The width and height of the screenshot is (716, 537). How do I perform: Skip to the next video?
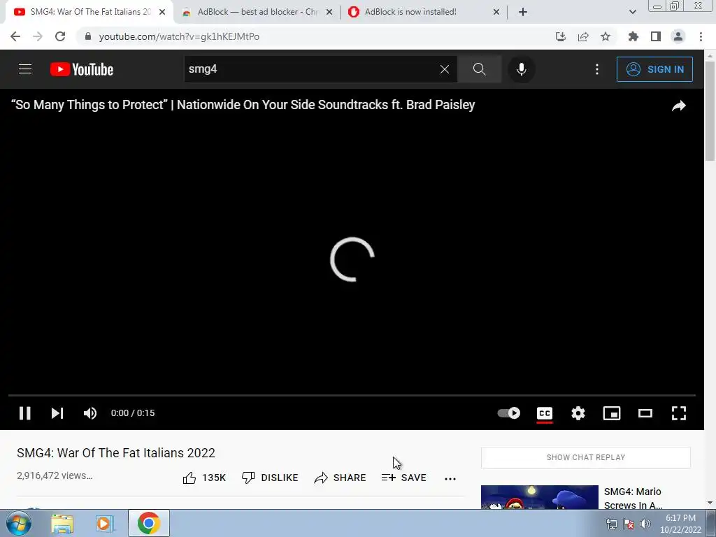[57, 413]
